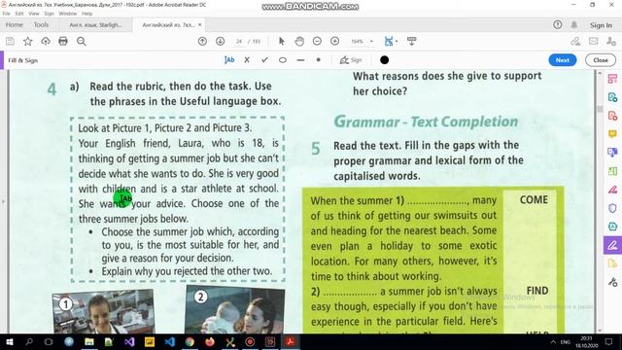Open the black color picker

click(x=384, y=60)
